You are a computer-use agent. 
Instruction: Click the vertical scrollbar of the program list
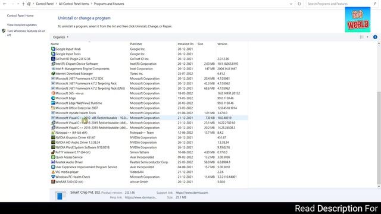[379, 139]
